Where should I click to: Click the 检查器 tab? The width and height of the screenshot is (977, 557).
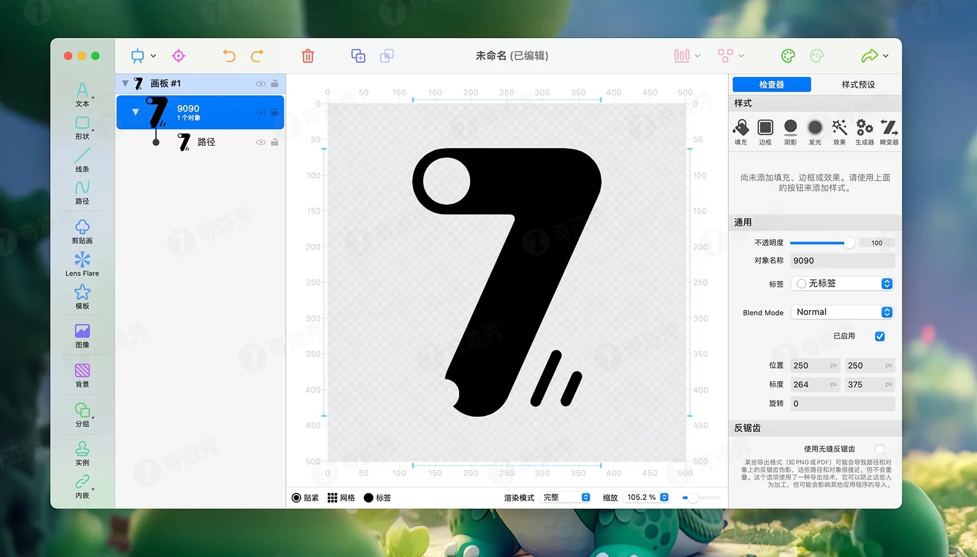pyautogui.click(x=771, y=84)
